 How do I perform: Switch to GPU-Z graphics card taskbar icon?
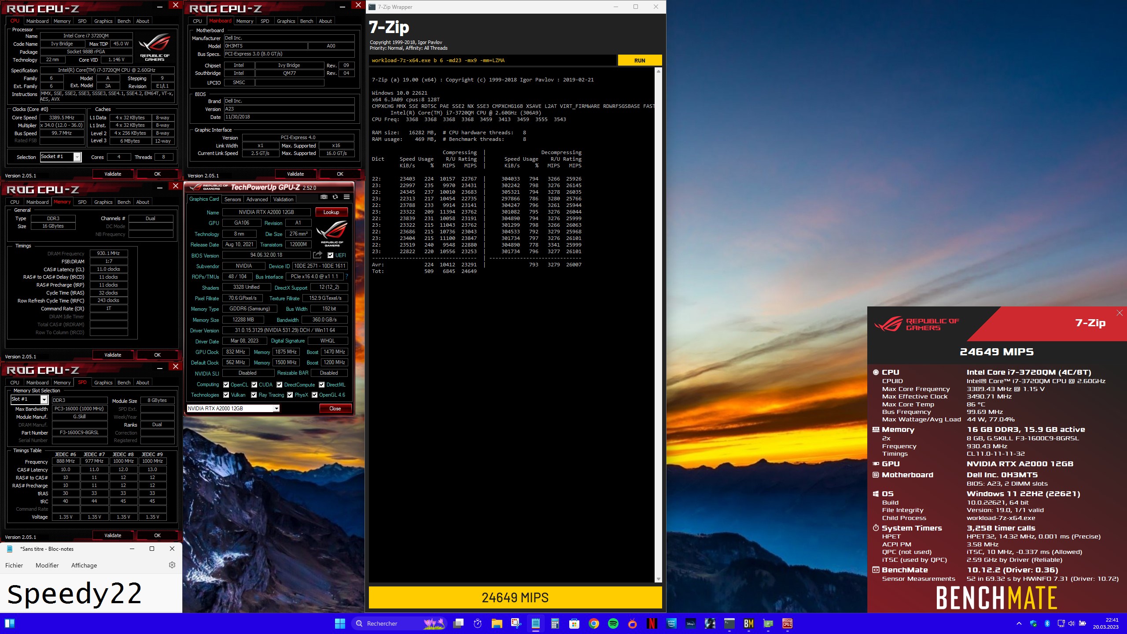pyautogui.click(x=768, y=623)
